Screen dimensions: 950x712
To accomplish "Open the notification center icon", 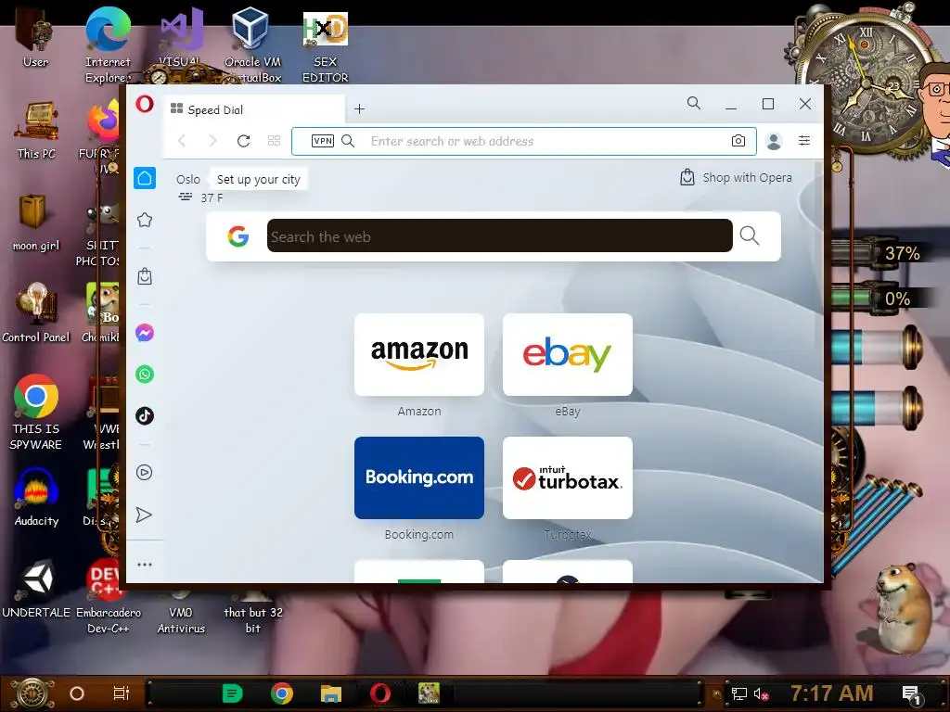I will click(x=911, y=695).
